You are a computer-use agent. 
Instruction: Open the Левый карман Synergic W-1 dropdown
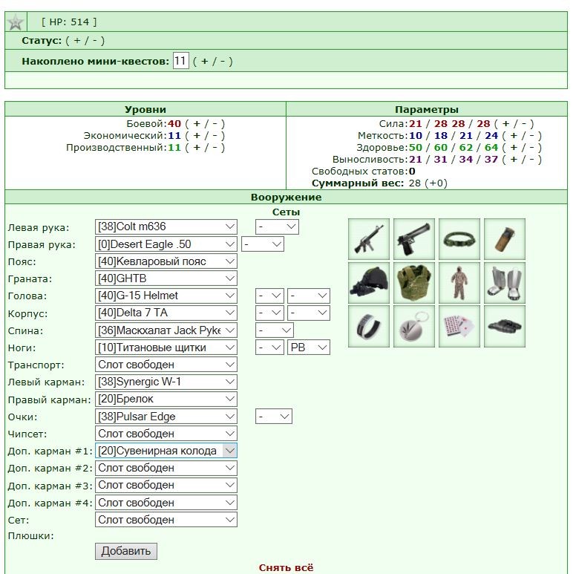click(166, 382)
